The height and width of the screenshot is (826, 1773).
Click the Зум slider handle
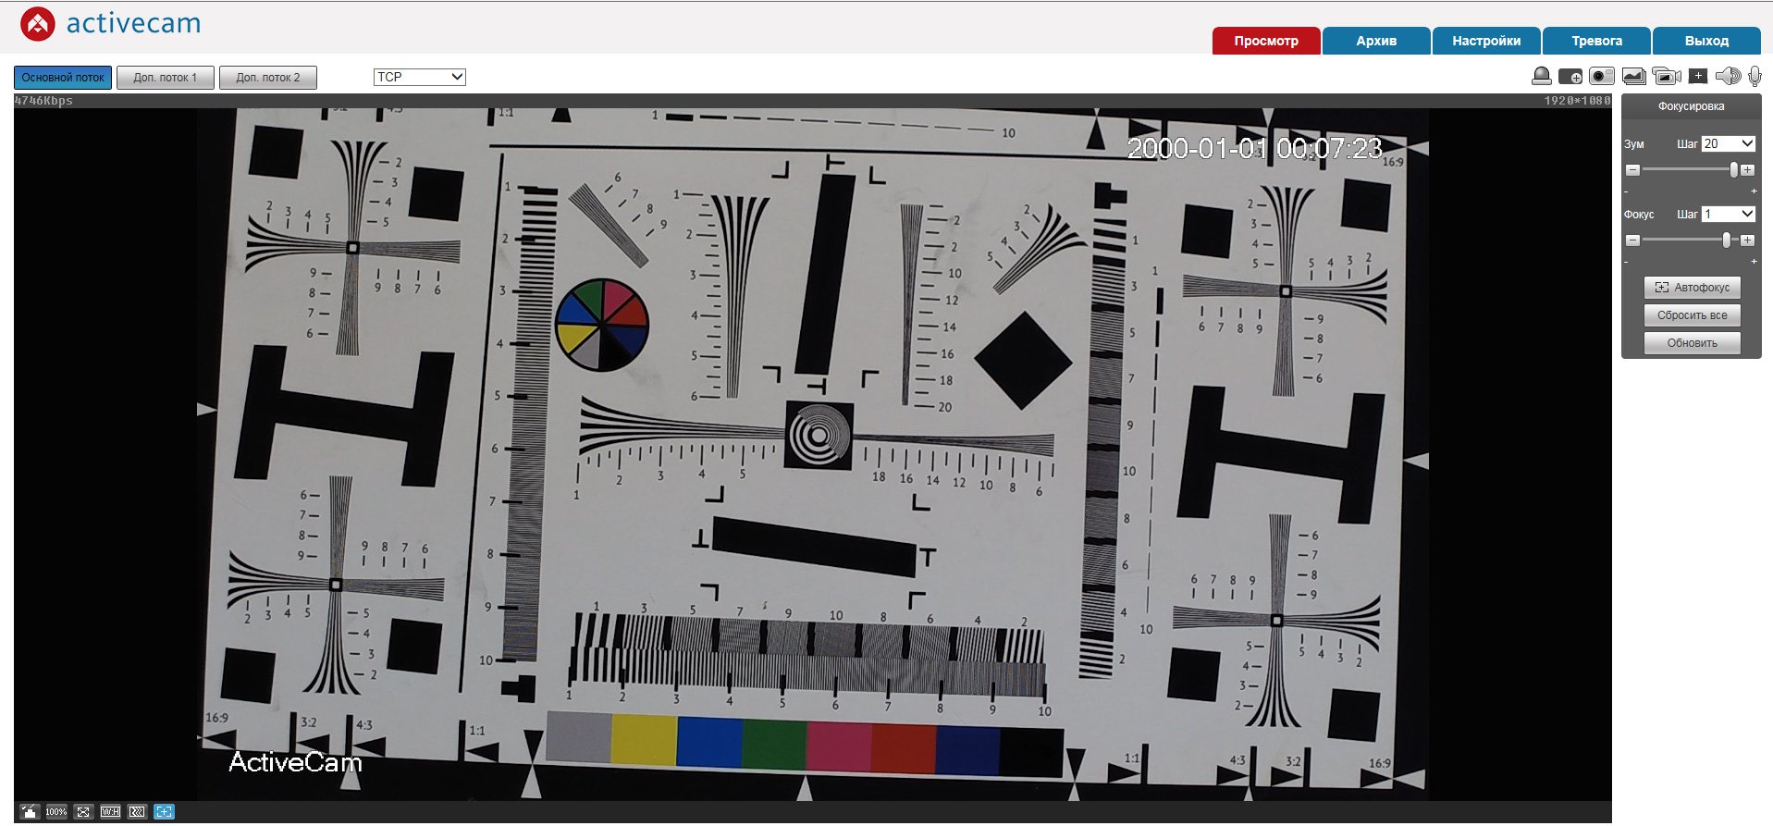(x=1734, y=170)
